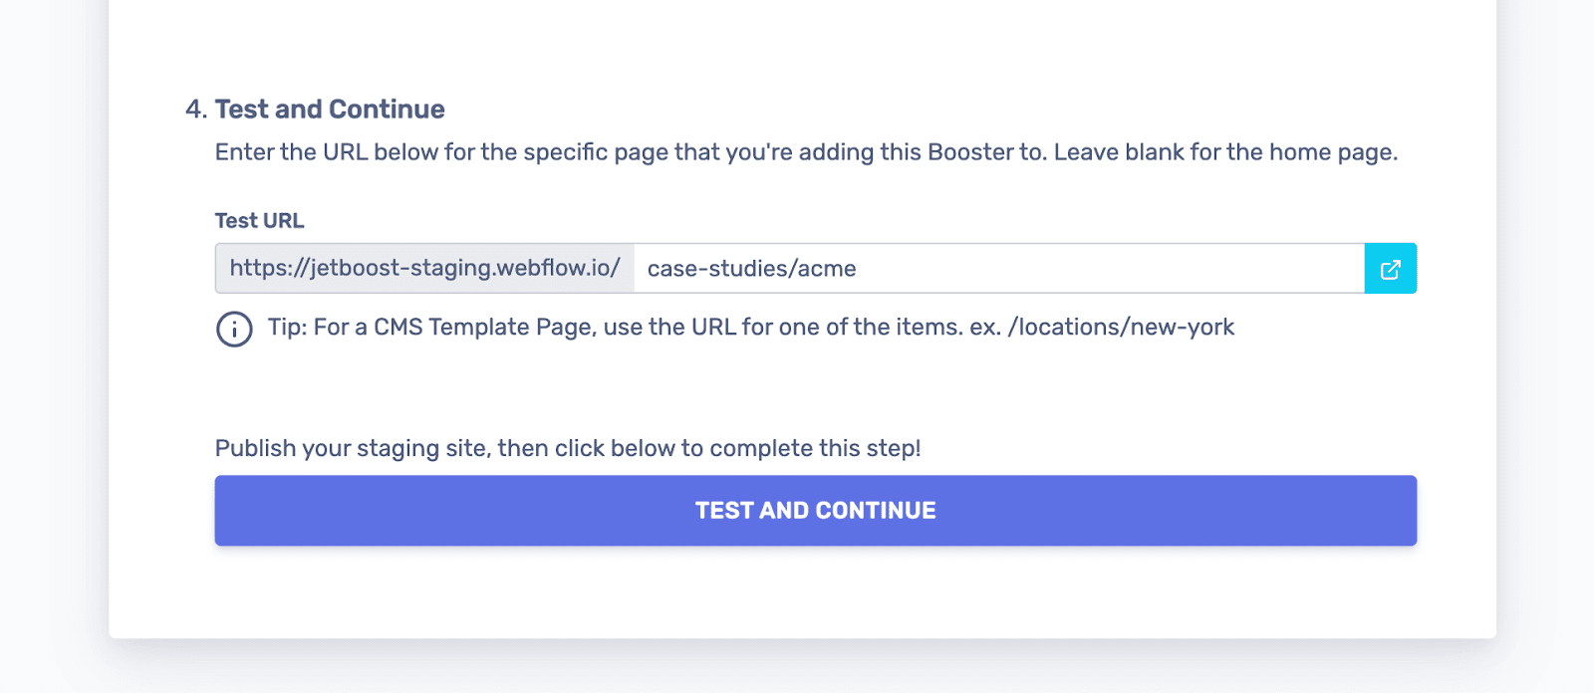Place the cursor in the URL entry box

click(996, 268)
